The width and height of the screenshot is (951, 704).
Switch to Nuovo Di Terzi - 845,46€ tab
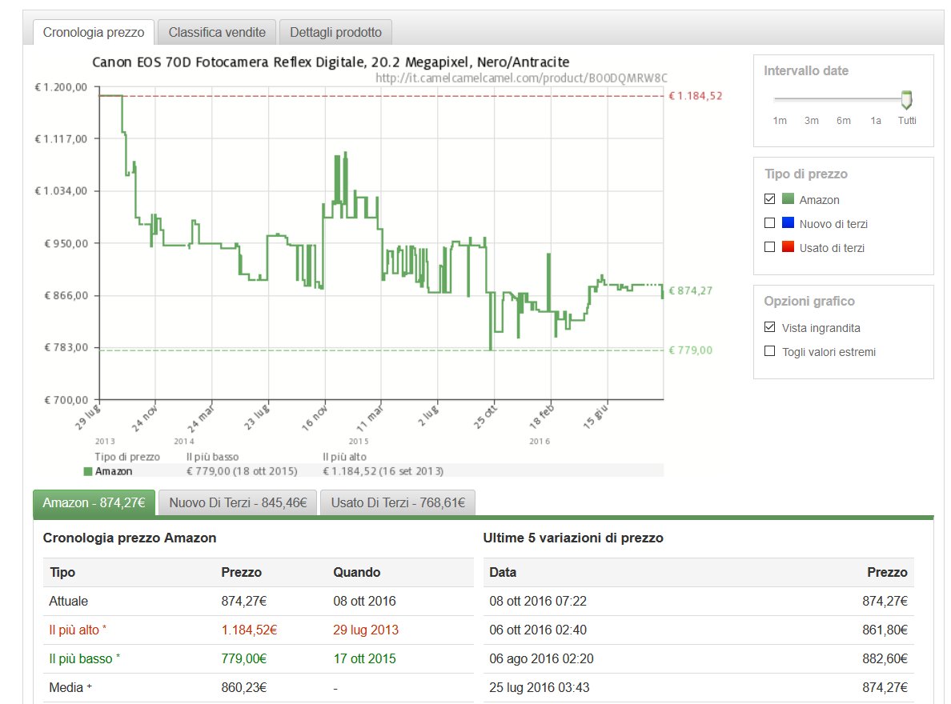click(x=238, y=502)
